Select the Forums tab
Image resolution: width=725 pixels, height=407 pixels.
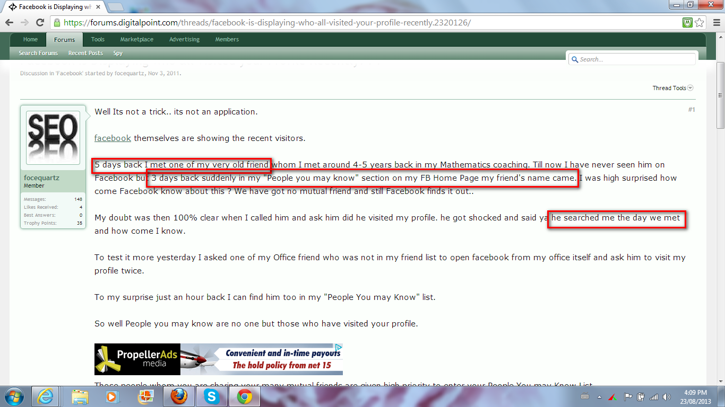tap(64, 40)
